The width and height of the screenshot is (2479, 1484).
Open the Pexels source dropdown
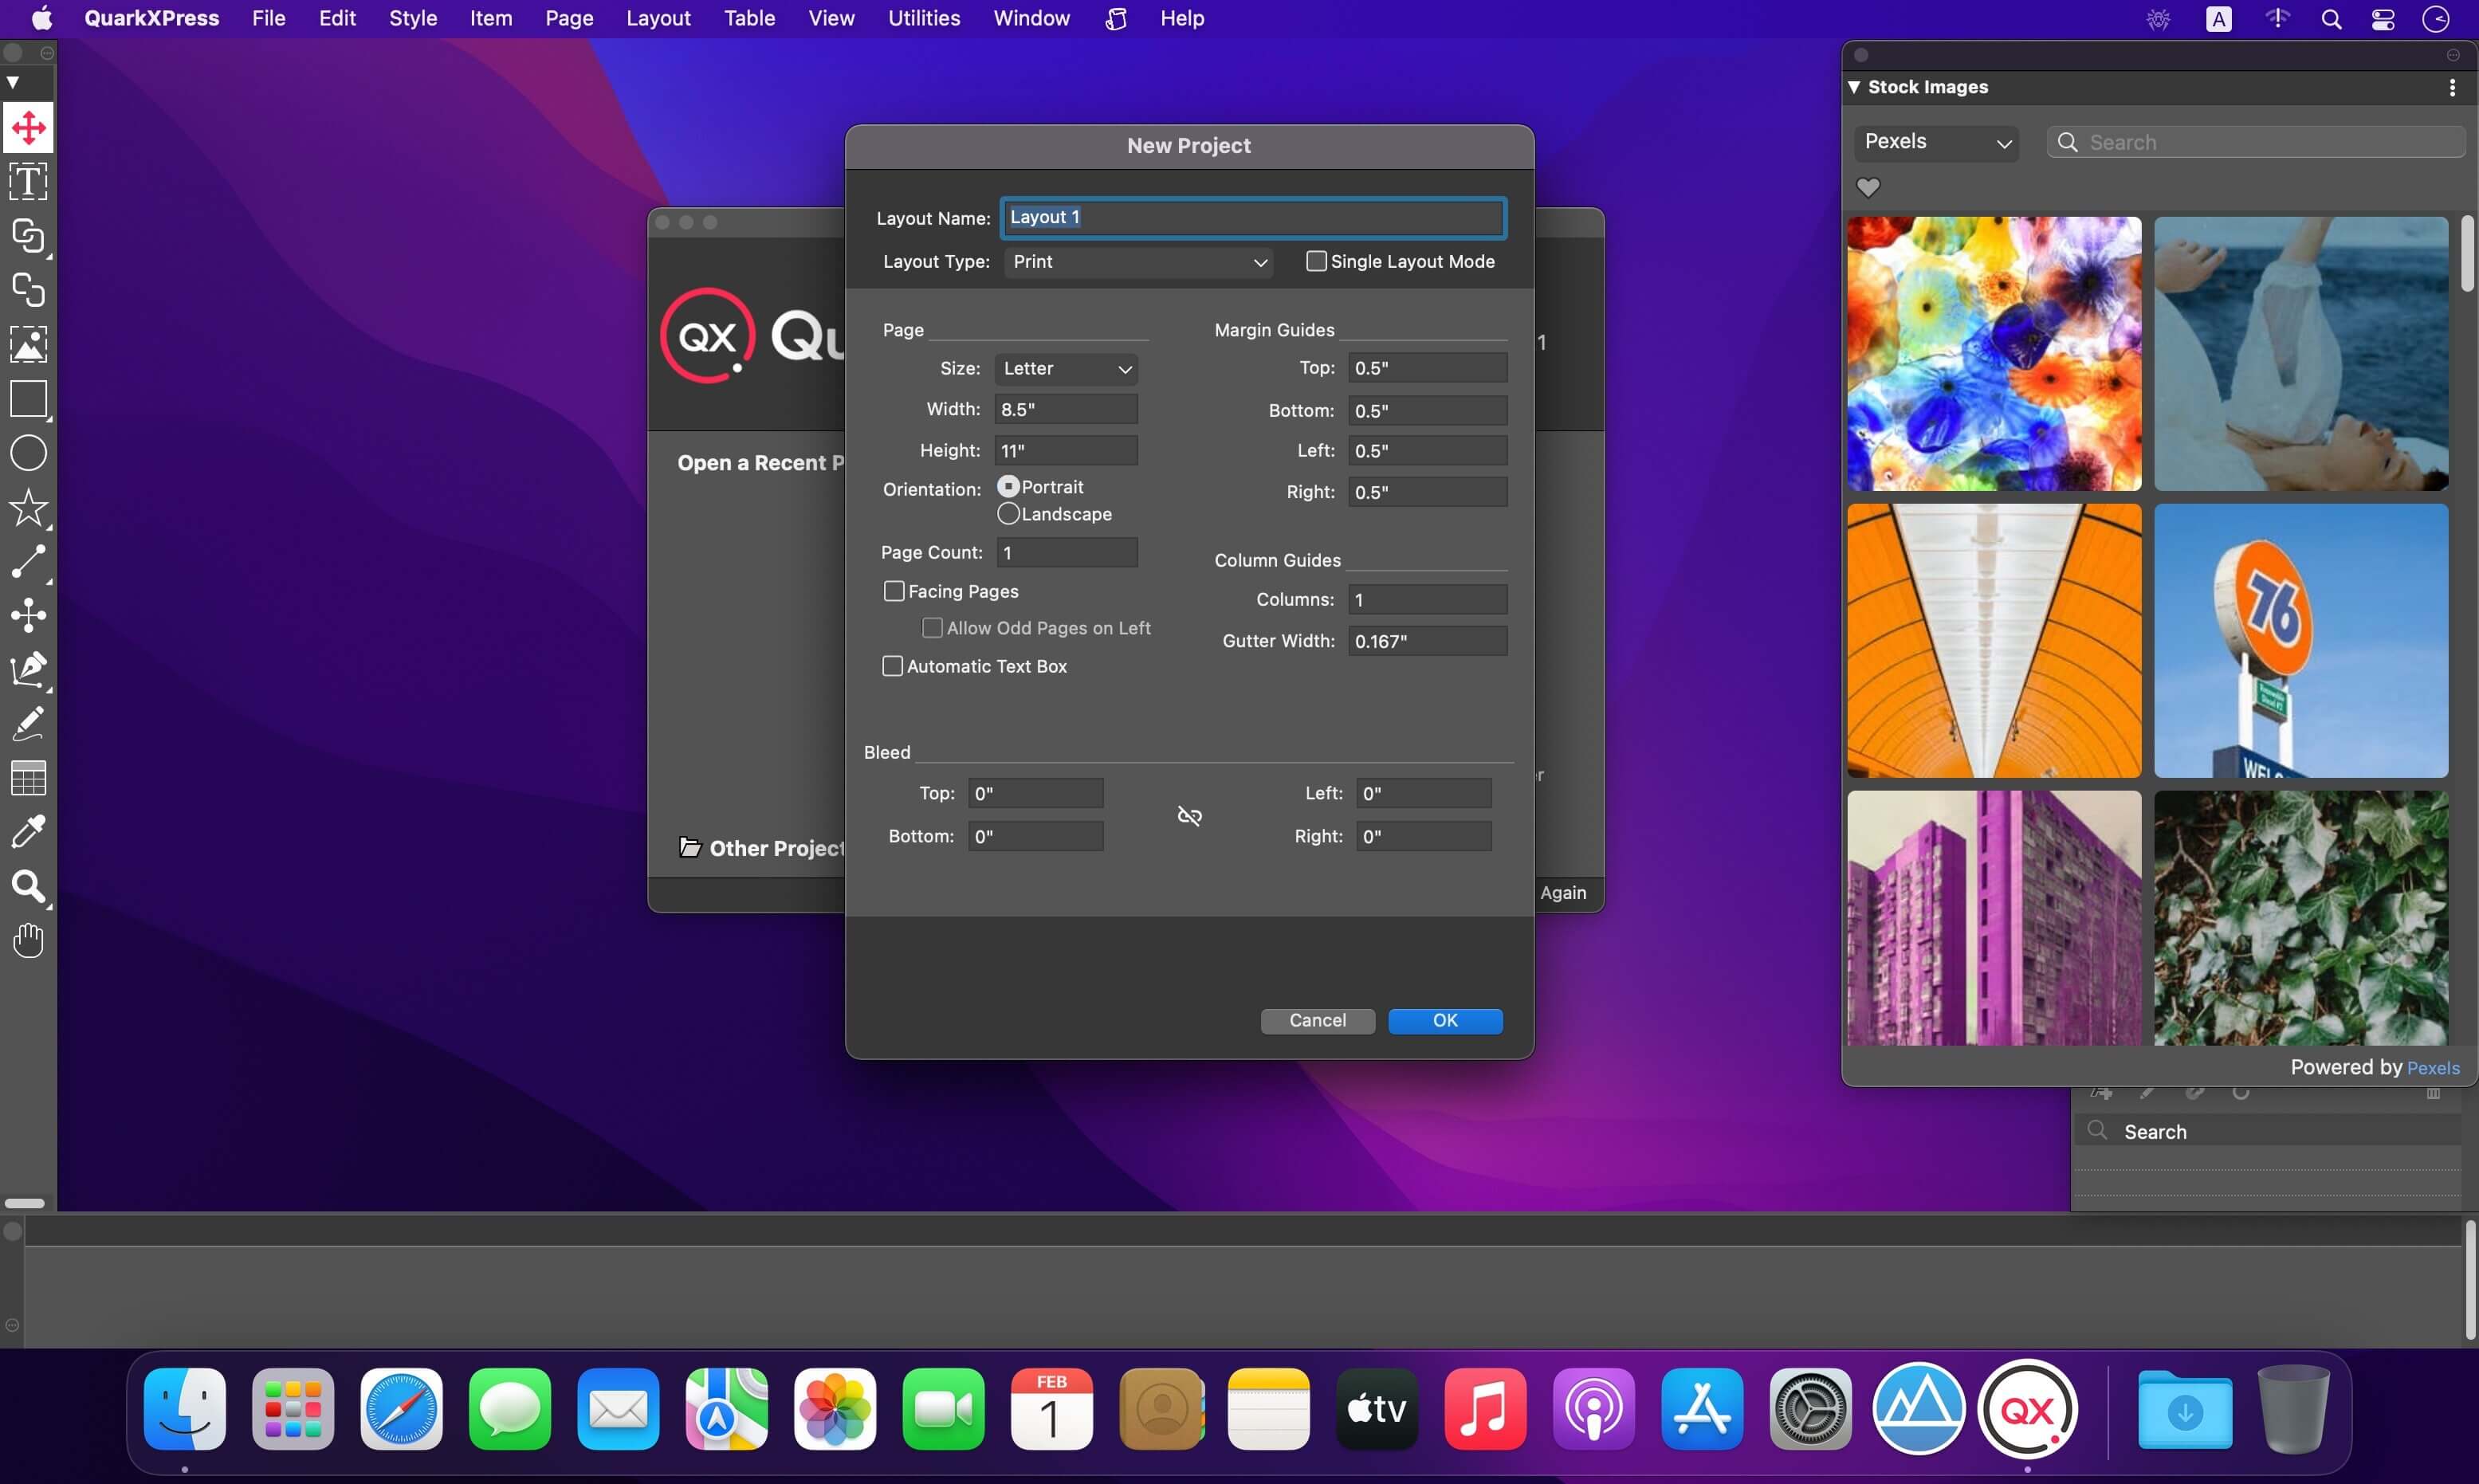coord(1936,142)
